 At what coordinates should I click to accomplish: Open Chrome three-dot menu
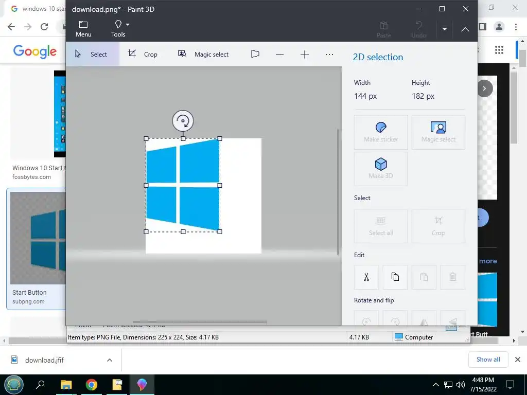pos(516,27)
